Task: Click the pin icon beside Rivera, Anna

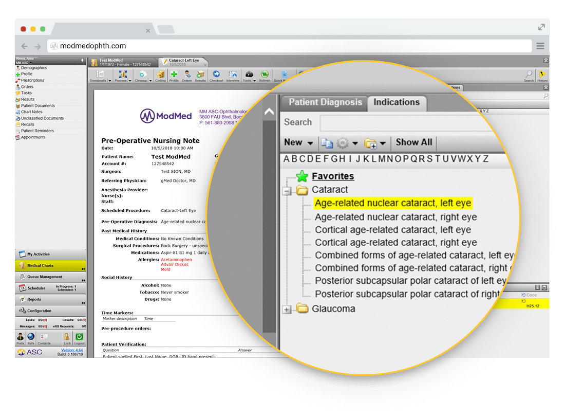Action: 82,60
